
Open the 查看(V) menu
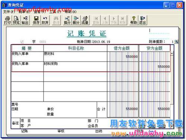point(40,12)
